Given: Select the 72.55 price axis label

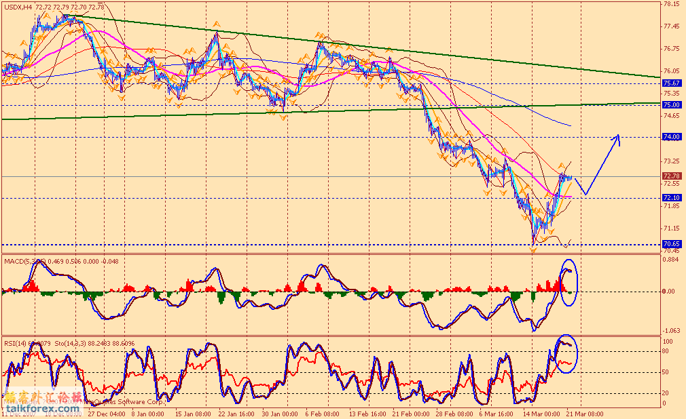Looking at the screenshot, I should click(x=671, y=184).
